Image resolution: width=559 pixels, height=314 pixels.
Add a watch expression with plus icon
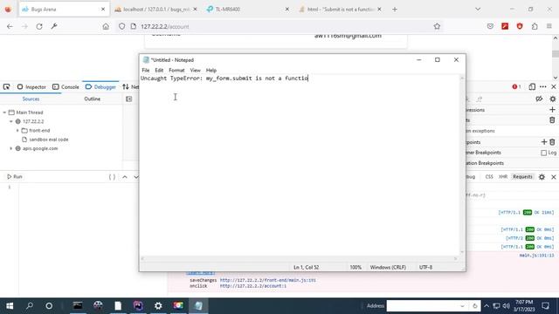(x=552, y=110)
